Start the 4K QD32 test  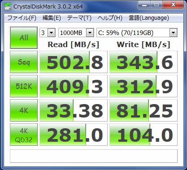pos(24,135)
